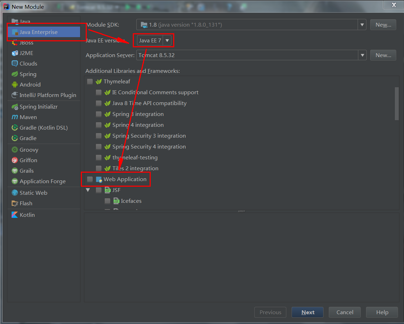The width and height of the screenshot is (404, 324).
Task: Enable Spring 3 integration checkbox
Action: 99,114
